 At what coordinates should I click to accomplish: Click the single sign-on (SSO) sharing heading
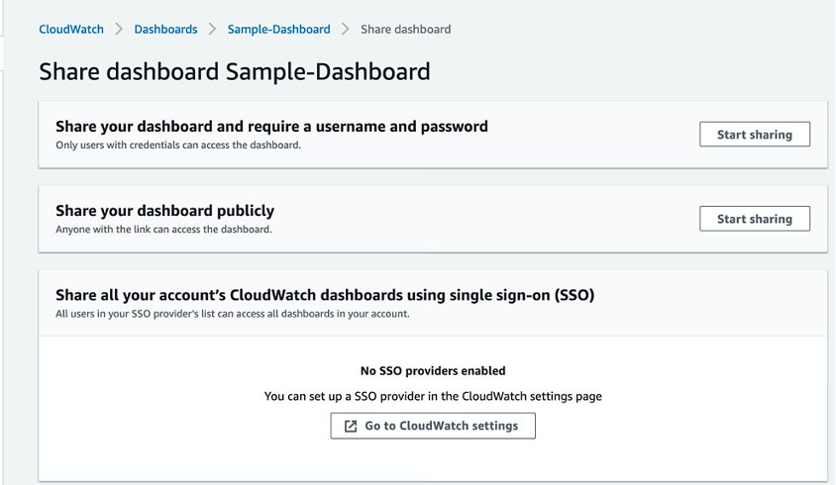coord(325,295)
